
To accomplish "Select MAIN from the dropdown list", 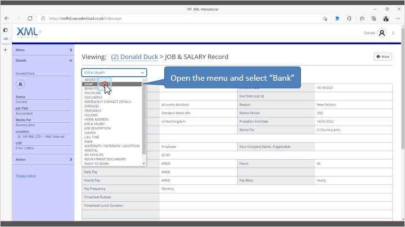I will [x=112, y=142].
